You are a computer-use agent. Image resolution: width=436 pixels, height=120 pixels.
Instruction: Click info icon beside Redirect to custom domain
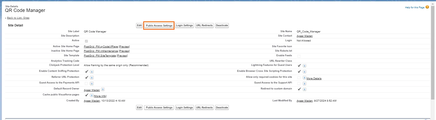point(304,89)
